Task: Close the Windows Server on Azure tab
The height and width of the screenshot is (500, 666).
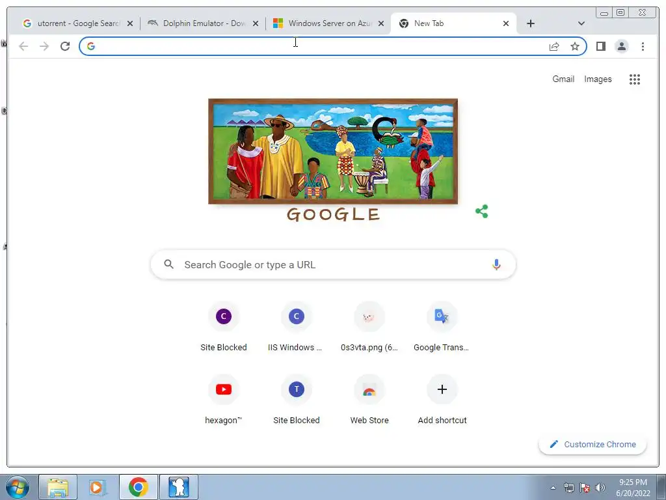Action: pyautogui.click(x=381, y=23)
